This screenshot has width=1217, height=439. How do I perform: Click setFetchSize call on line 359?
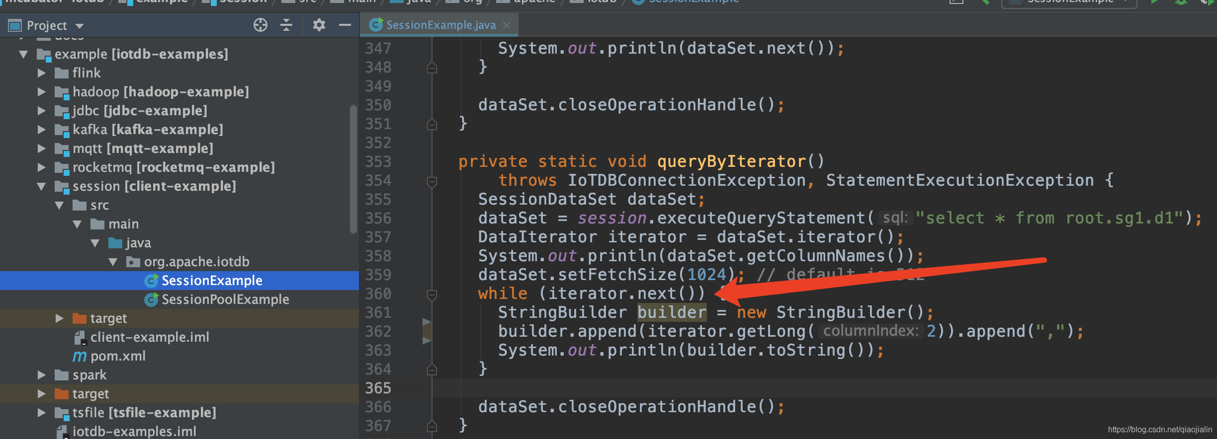pos(617,275)
